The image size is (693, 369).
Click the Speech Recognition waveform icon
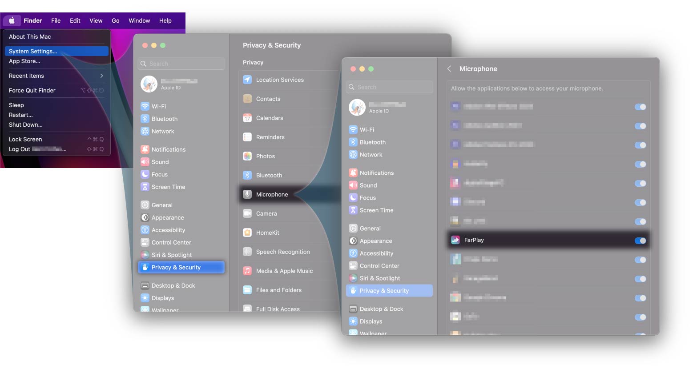(247, 252)
